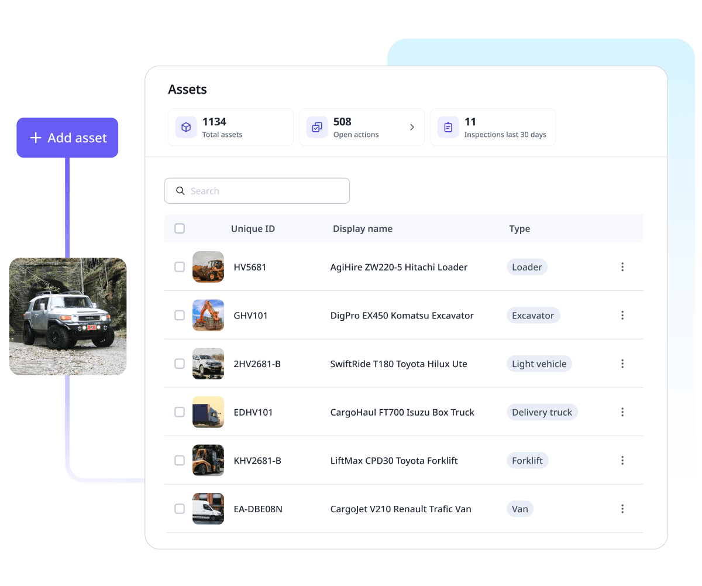
Task: Click the Light vehicle type tag
Action: coord(539,364)
